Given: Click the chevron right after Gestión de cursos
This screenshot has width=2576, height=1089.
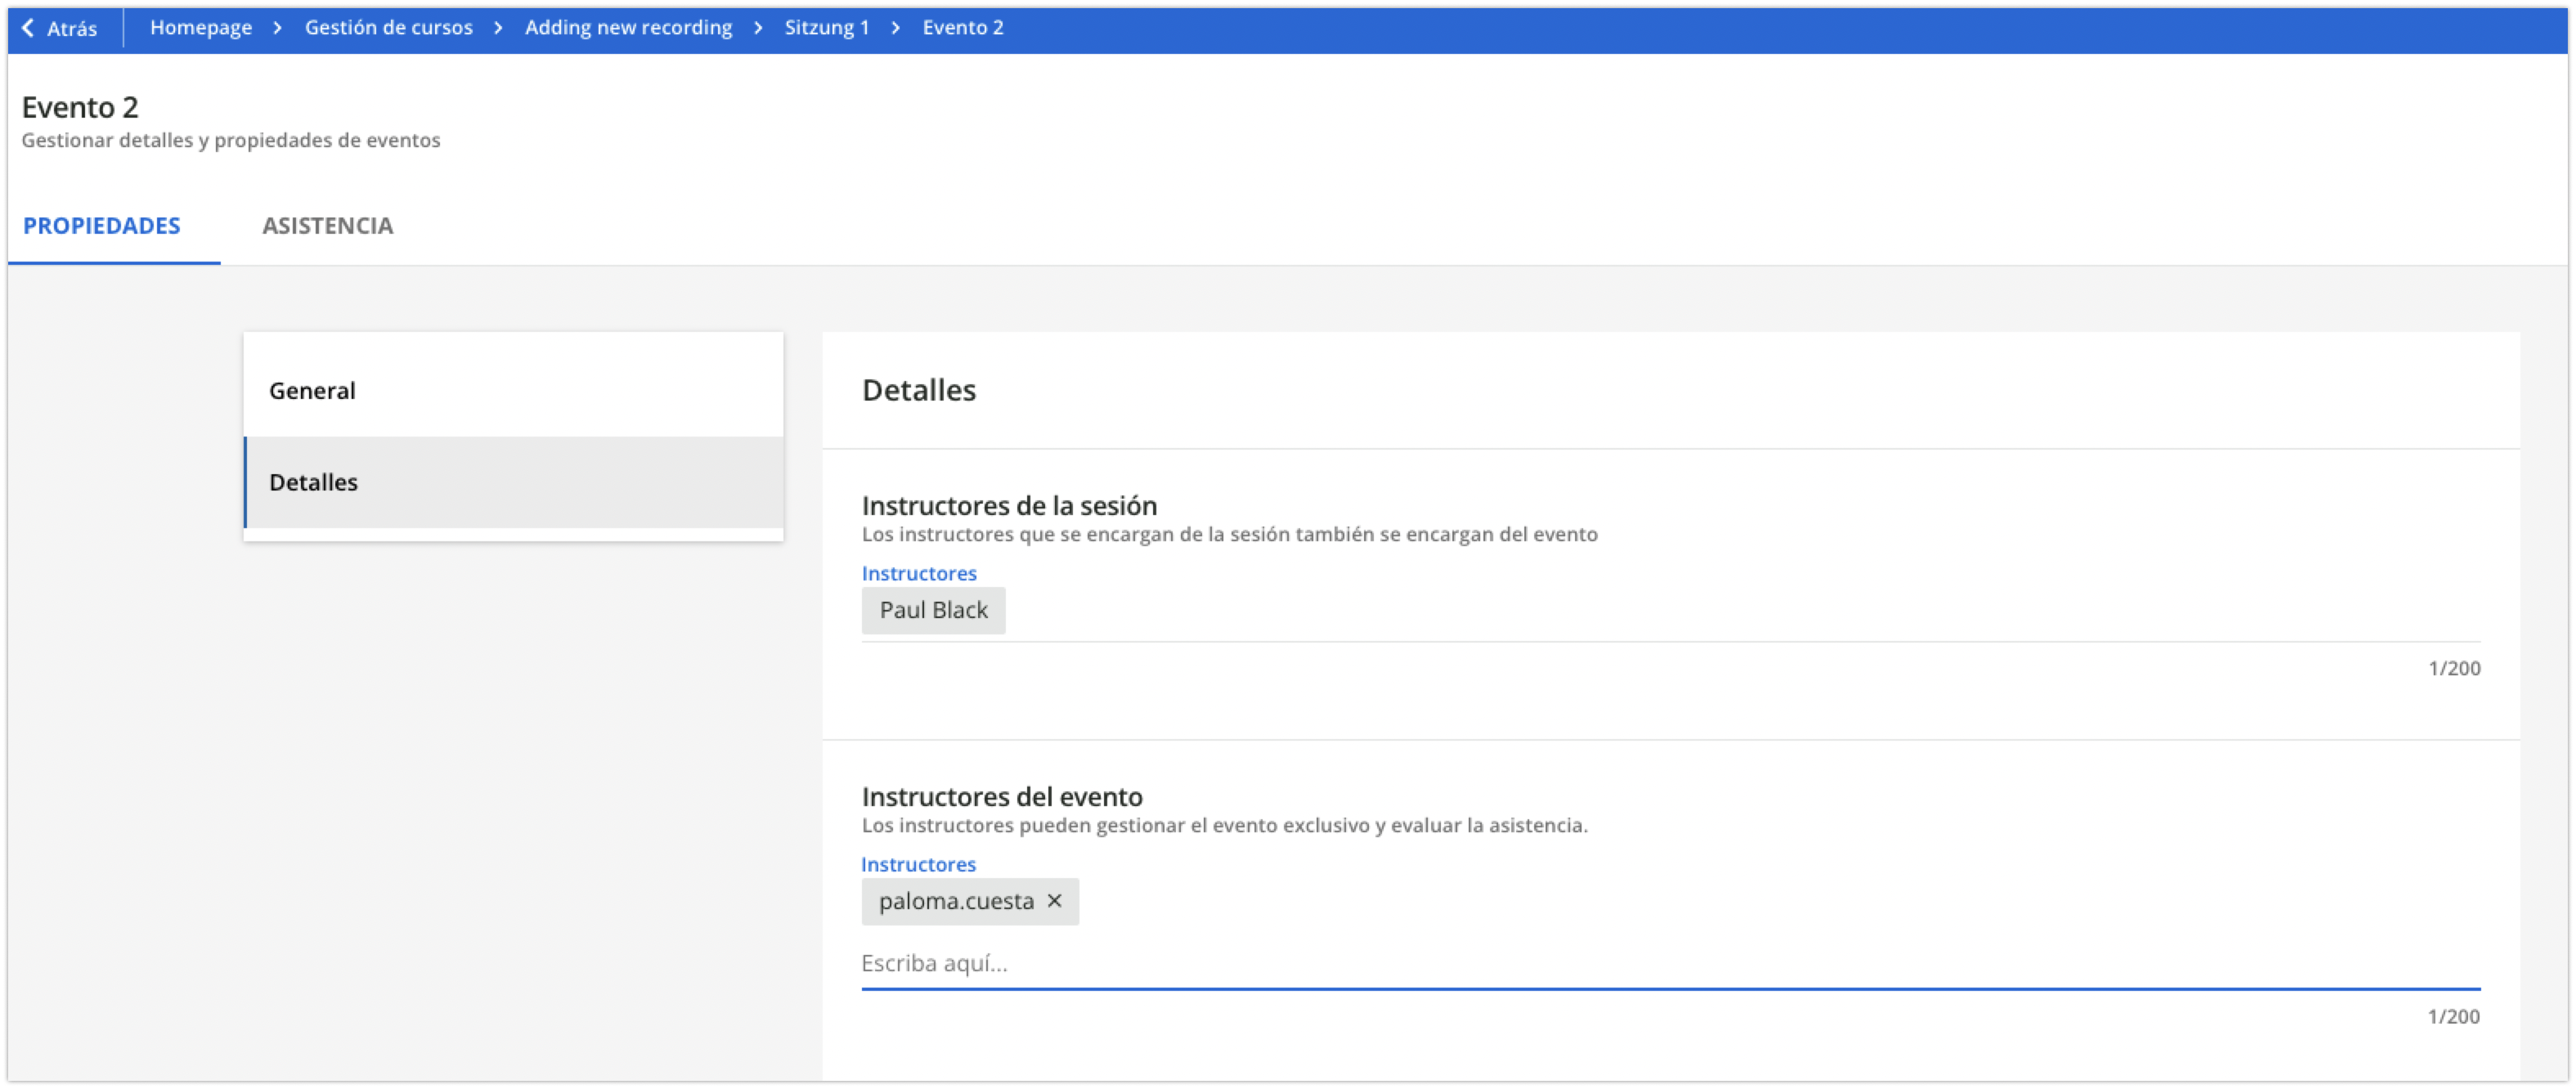Looking at the screenshot, I should [498, 28].
